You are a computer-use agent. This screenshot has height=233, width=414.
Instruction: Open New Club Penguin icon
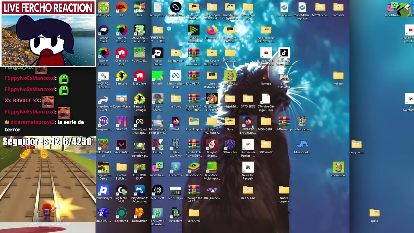[x=248, y=168]
